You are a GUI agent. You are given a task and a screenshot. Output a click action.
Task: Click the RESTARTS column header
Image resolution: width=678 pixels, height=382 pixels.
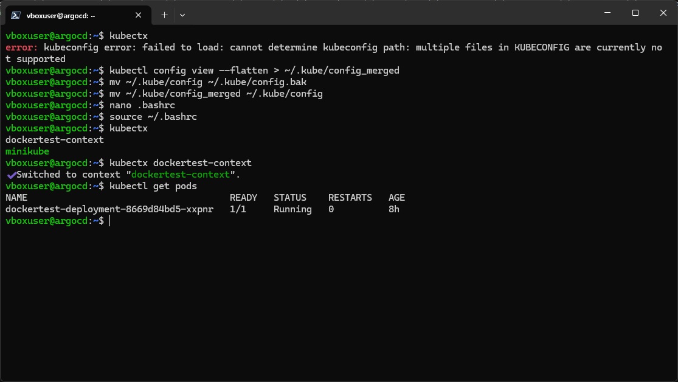(x=350, y=198)
